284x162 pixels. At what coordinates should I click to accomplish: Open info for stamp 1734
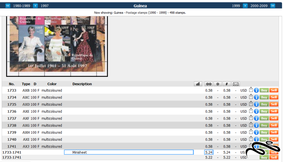click(256, 97)
